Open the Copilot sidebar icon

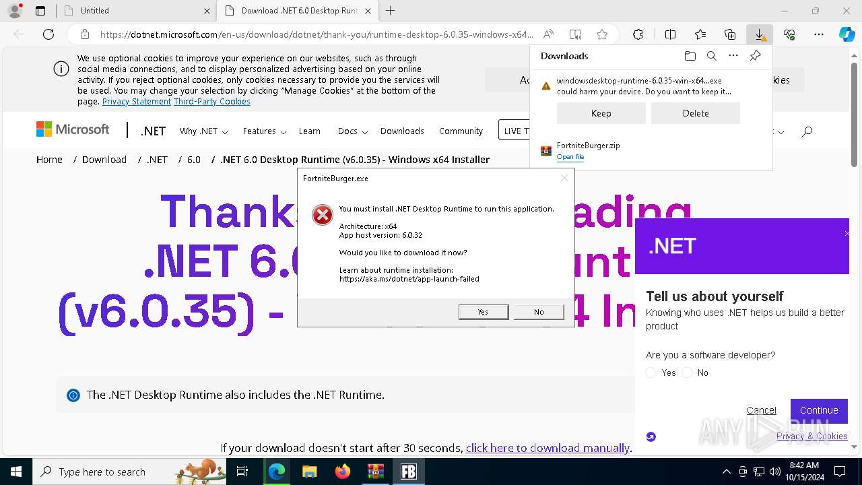847,34
